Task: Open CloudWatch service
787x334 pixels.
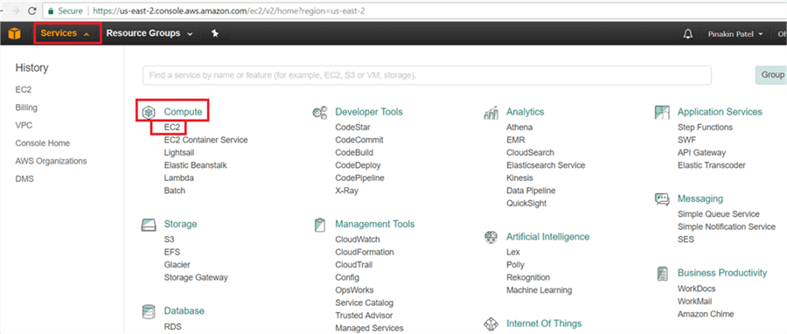Action: pyautogui.click(x=358, y=240)
